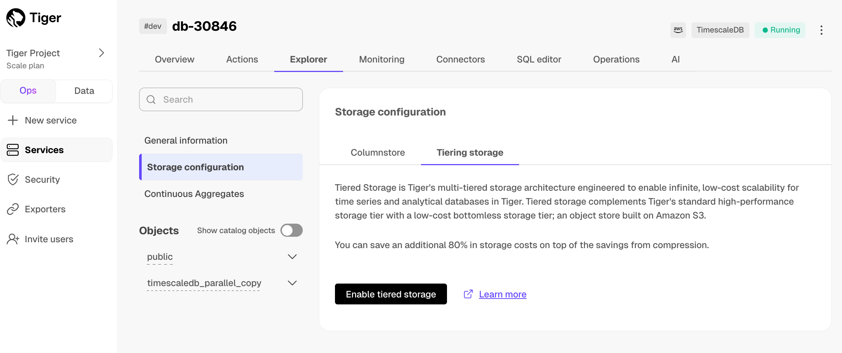842x353 pixels.
Task: Click the Security shield icon
Action: click(x=13, y=179)
